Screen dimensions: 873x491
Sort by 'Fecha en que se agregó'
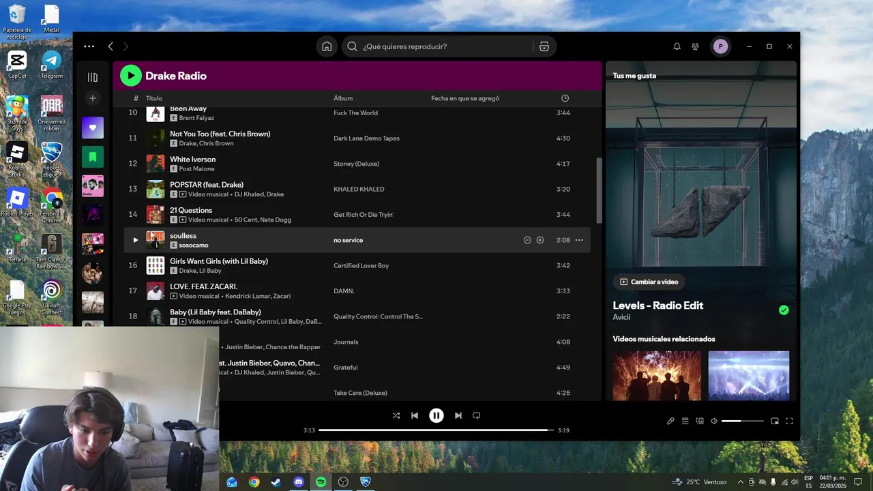coord(465,98)
